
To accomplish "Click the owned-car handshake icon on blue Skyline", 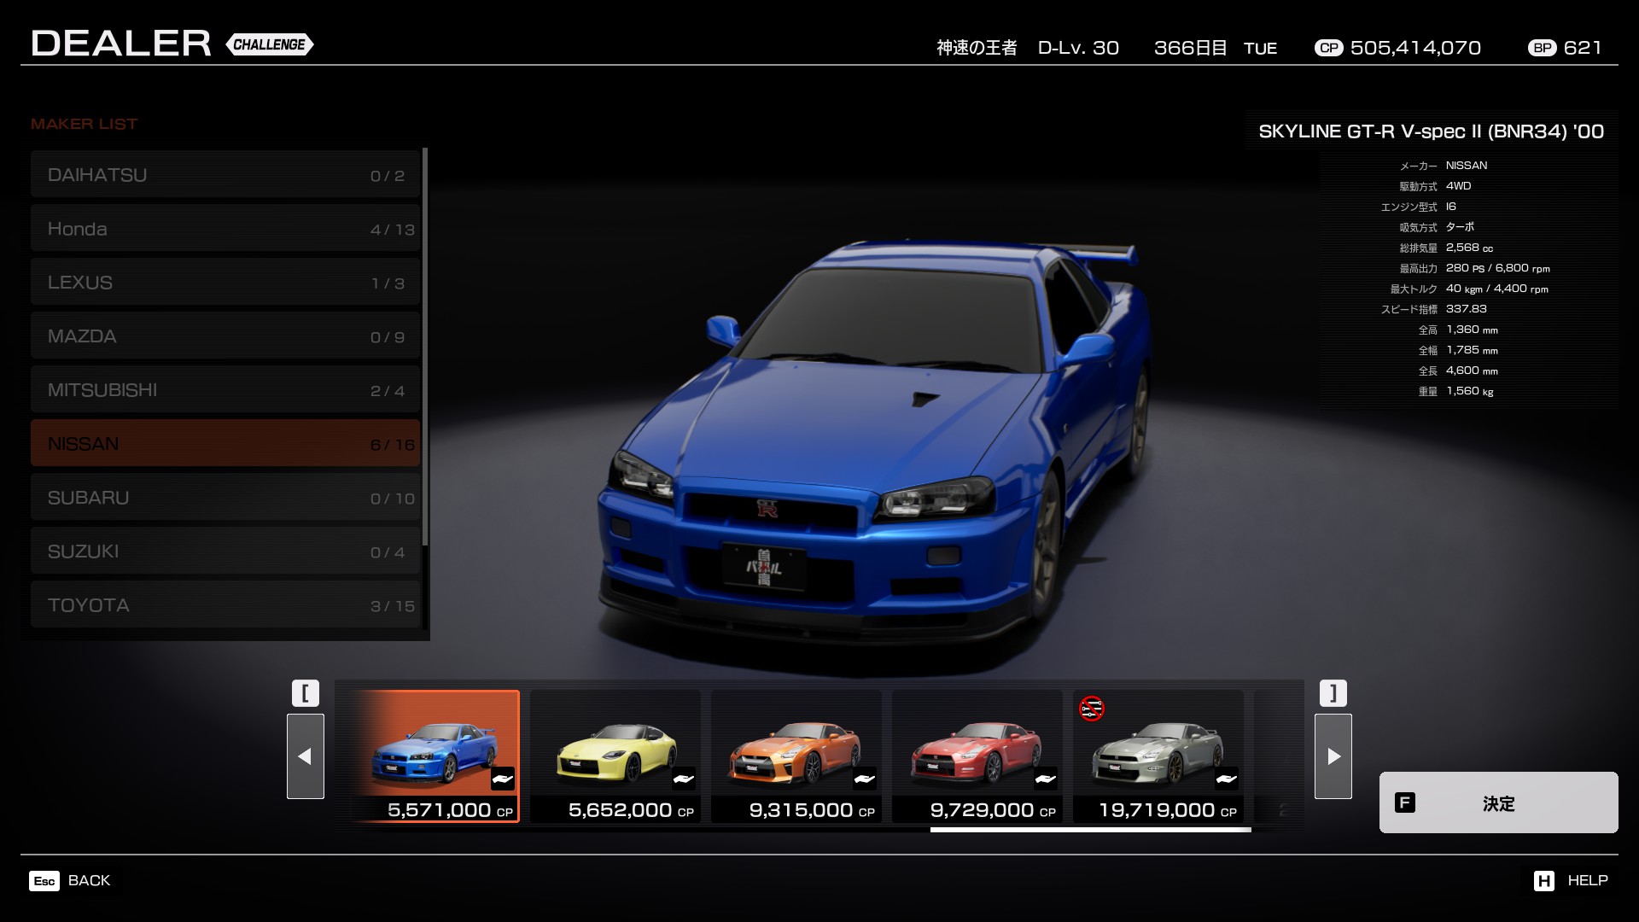I will [x=503, y=779].
